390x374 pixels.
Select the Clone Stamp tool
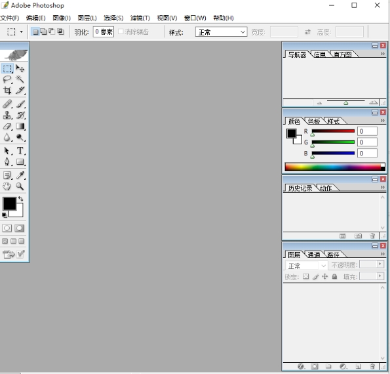point(7,115)
